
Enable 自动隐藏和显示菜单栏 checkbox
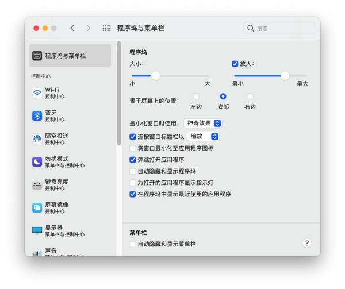point(132,244)
